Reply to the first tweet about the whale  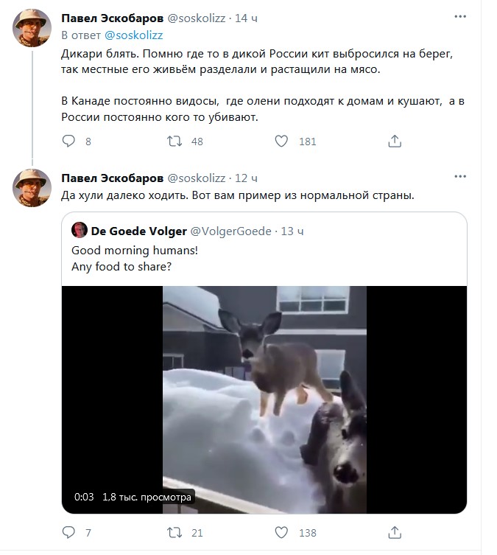[68, 141]
